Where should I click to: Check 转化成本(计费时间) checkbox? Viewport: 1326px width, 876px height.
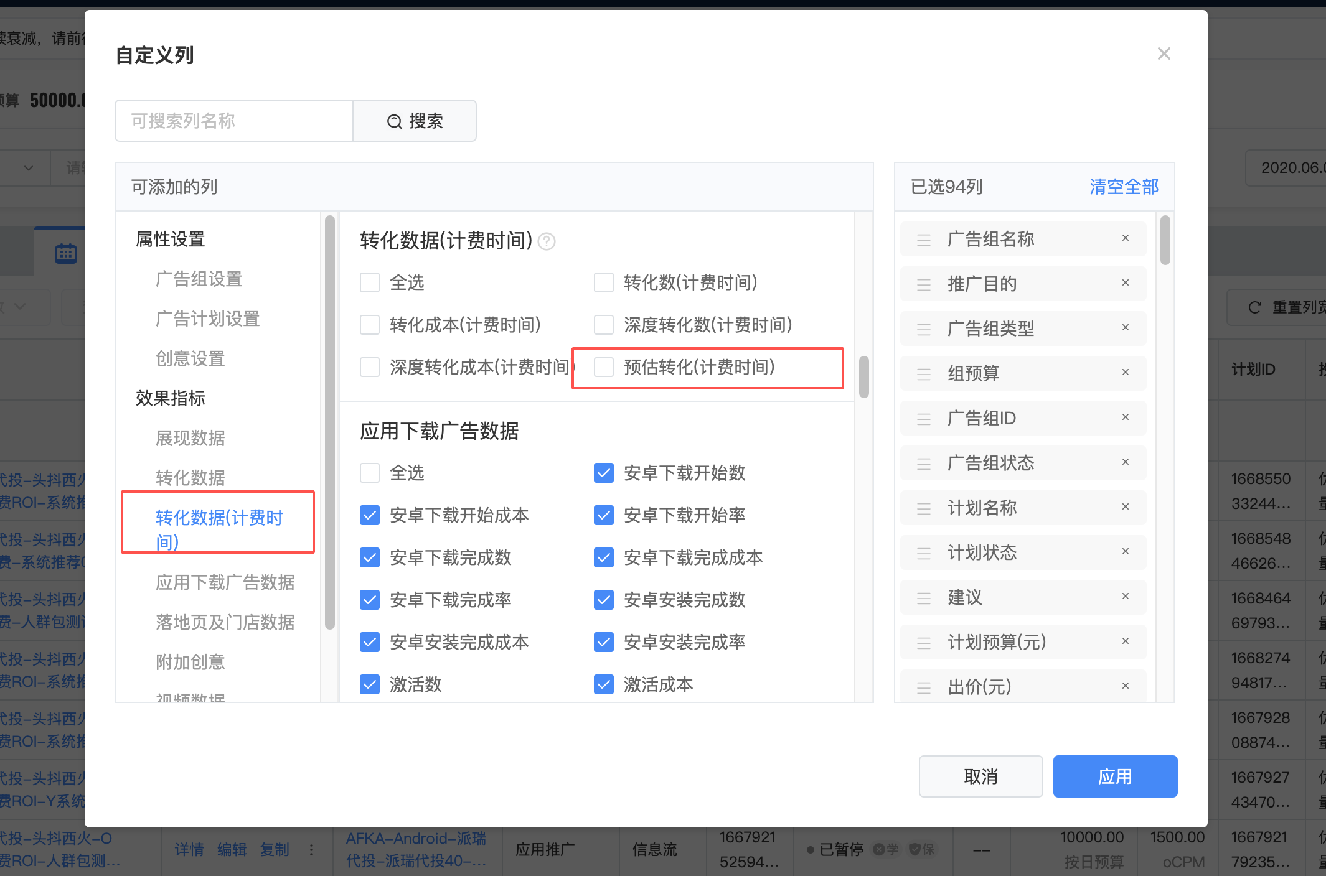tap(370, 325)
